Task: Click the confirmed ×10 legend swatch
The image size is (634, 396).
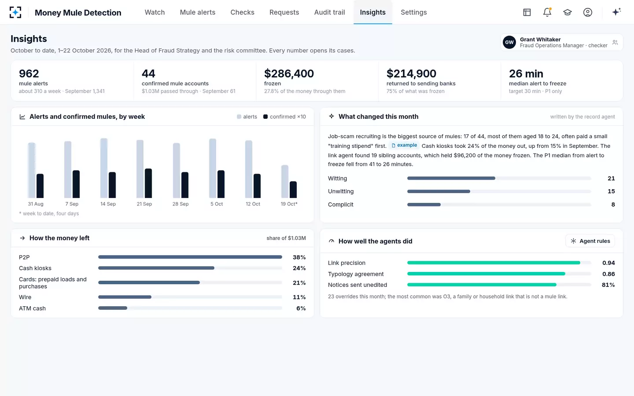Action: 265,117
